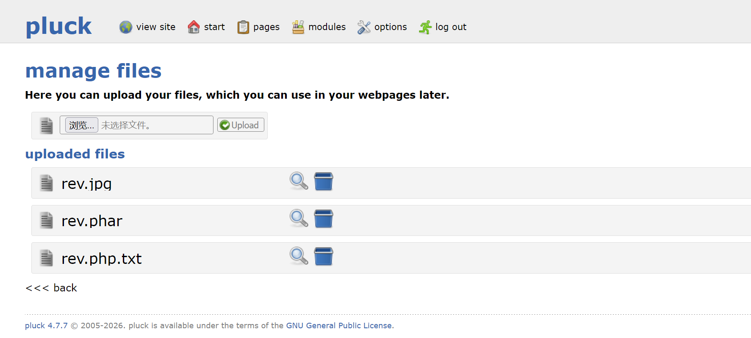Open the pages menu item

point(266,27)
